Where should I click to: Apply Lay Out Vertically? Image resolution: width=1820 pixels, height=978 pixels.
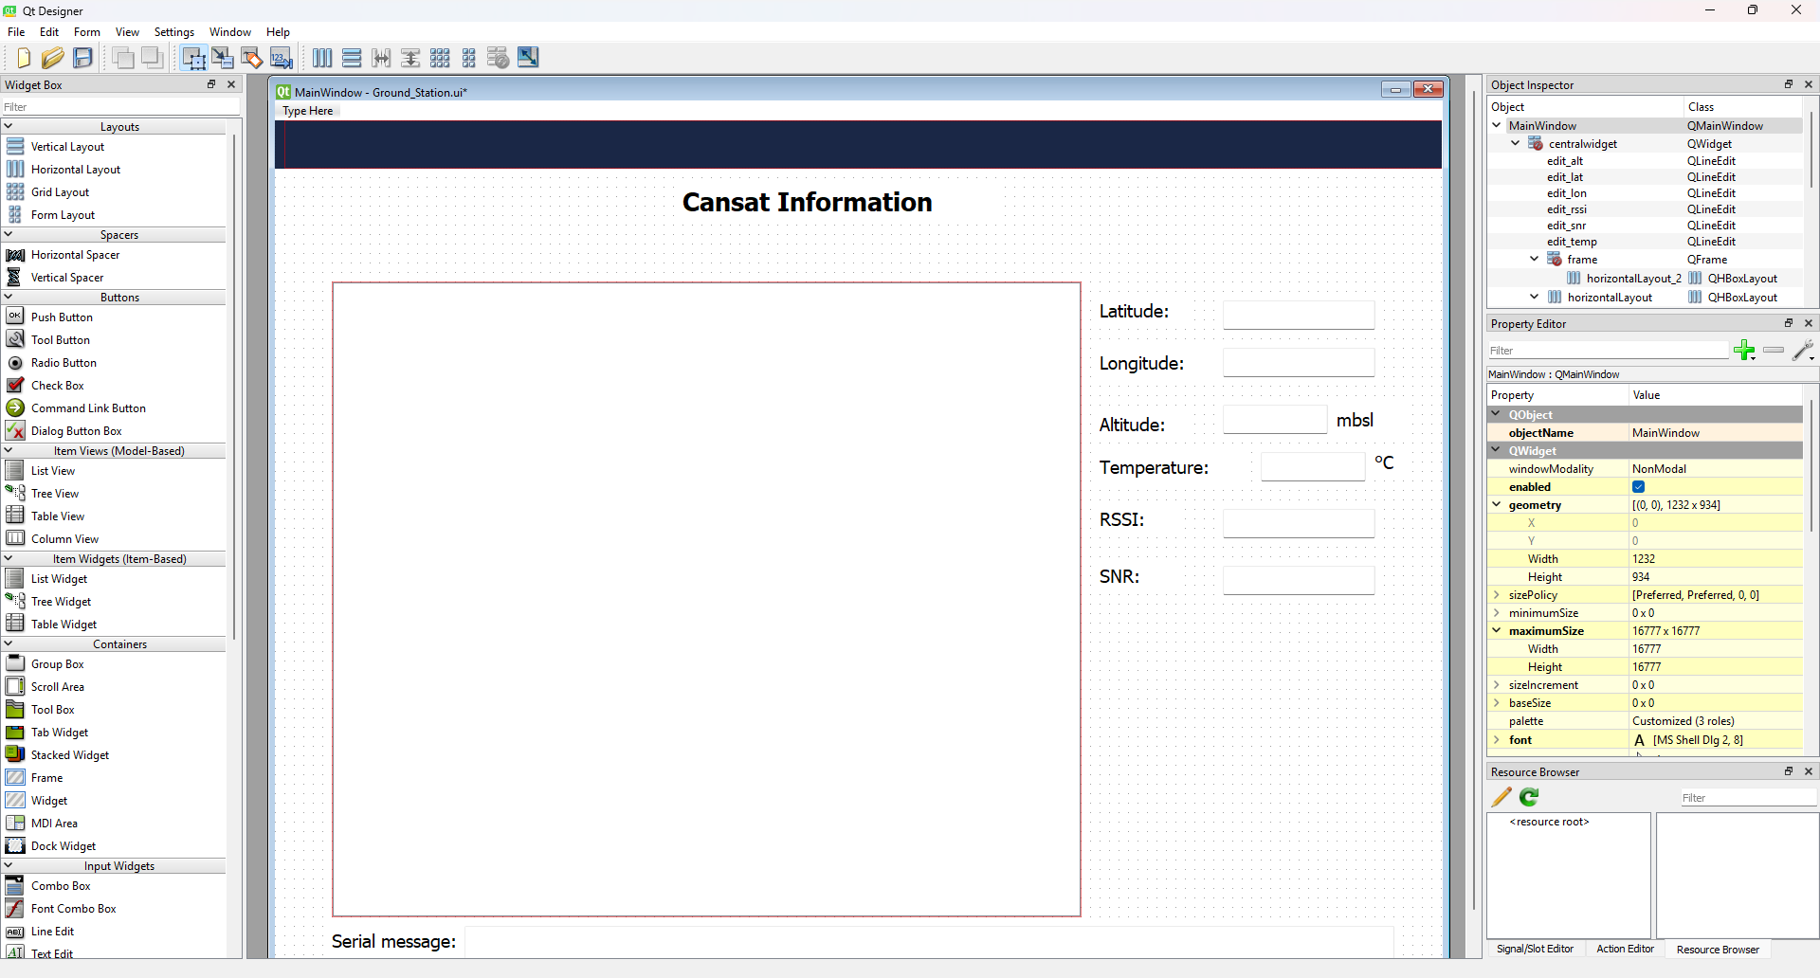352,58
